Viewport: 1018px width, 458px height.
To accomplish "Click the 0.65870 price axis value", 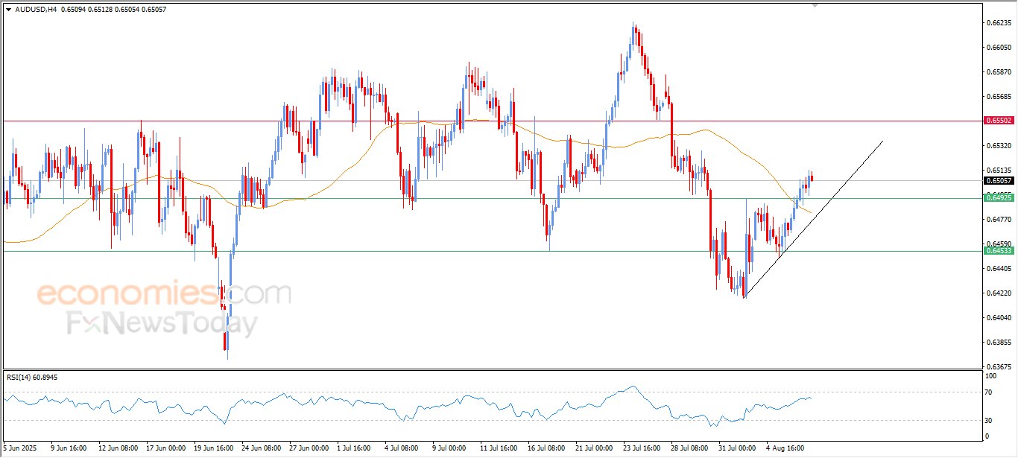I will tap(999, 71).
